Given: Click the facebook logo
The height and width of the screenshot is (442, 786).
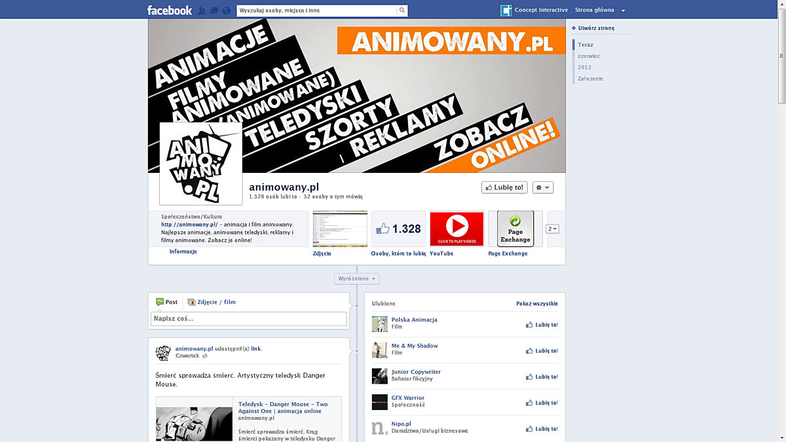Looking at the screenshot, I should tap(170, 10).
